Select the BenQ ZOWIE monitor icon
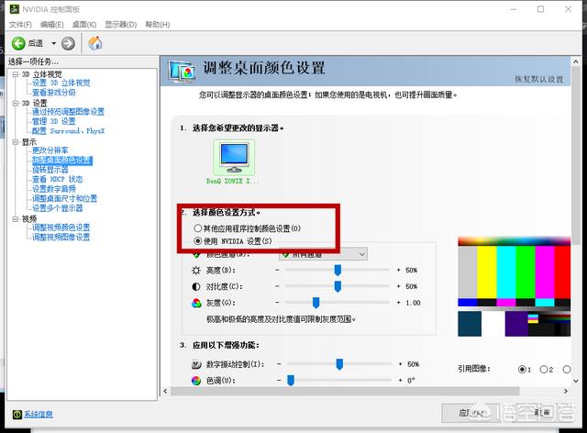Image resolution: width=587 pixels, height=433 pixels. (x=234, y=158)
